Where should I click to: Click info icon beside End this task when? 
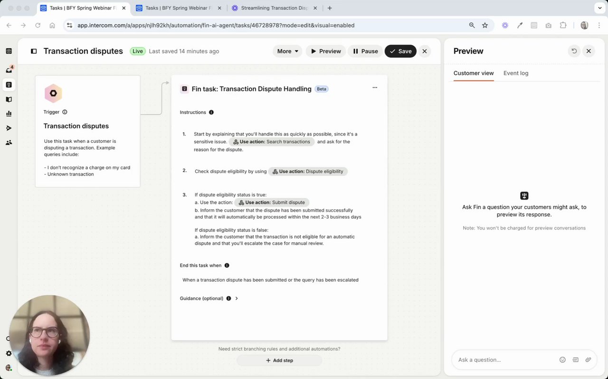point(227,266)
